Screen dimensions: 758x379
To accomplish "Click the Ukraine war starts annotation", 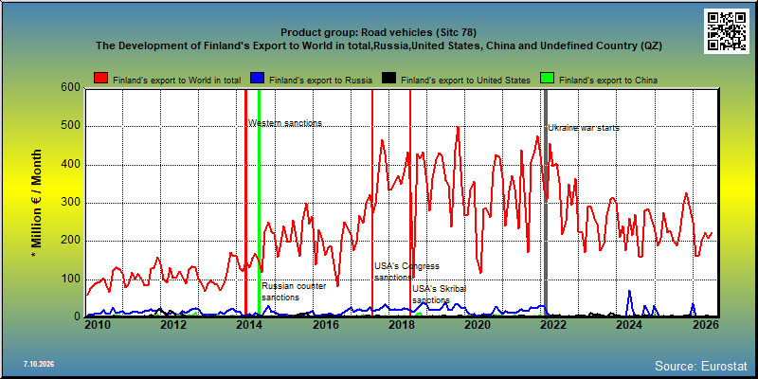I will click(x=584, y=128).
